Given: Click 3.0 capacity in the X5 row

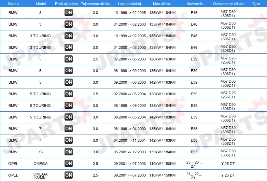Looking at the screenshot, I should tap(95, 152).
